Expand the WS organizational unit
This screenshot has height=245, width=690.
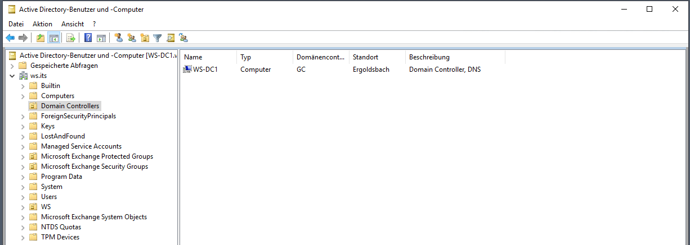23,207
